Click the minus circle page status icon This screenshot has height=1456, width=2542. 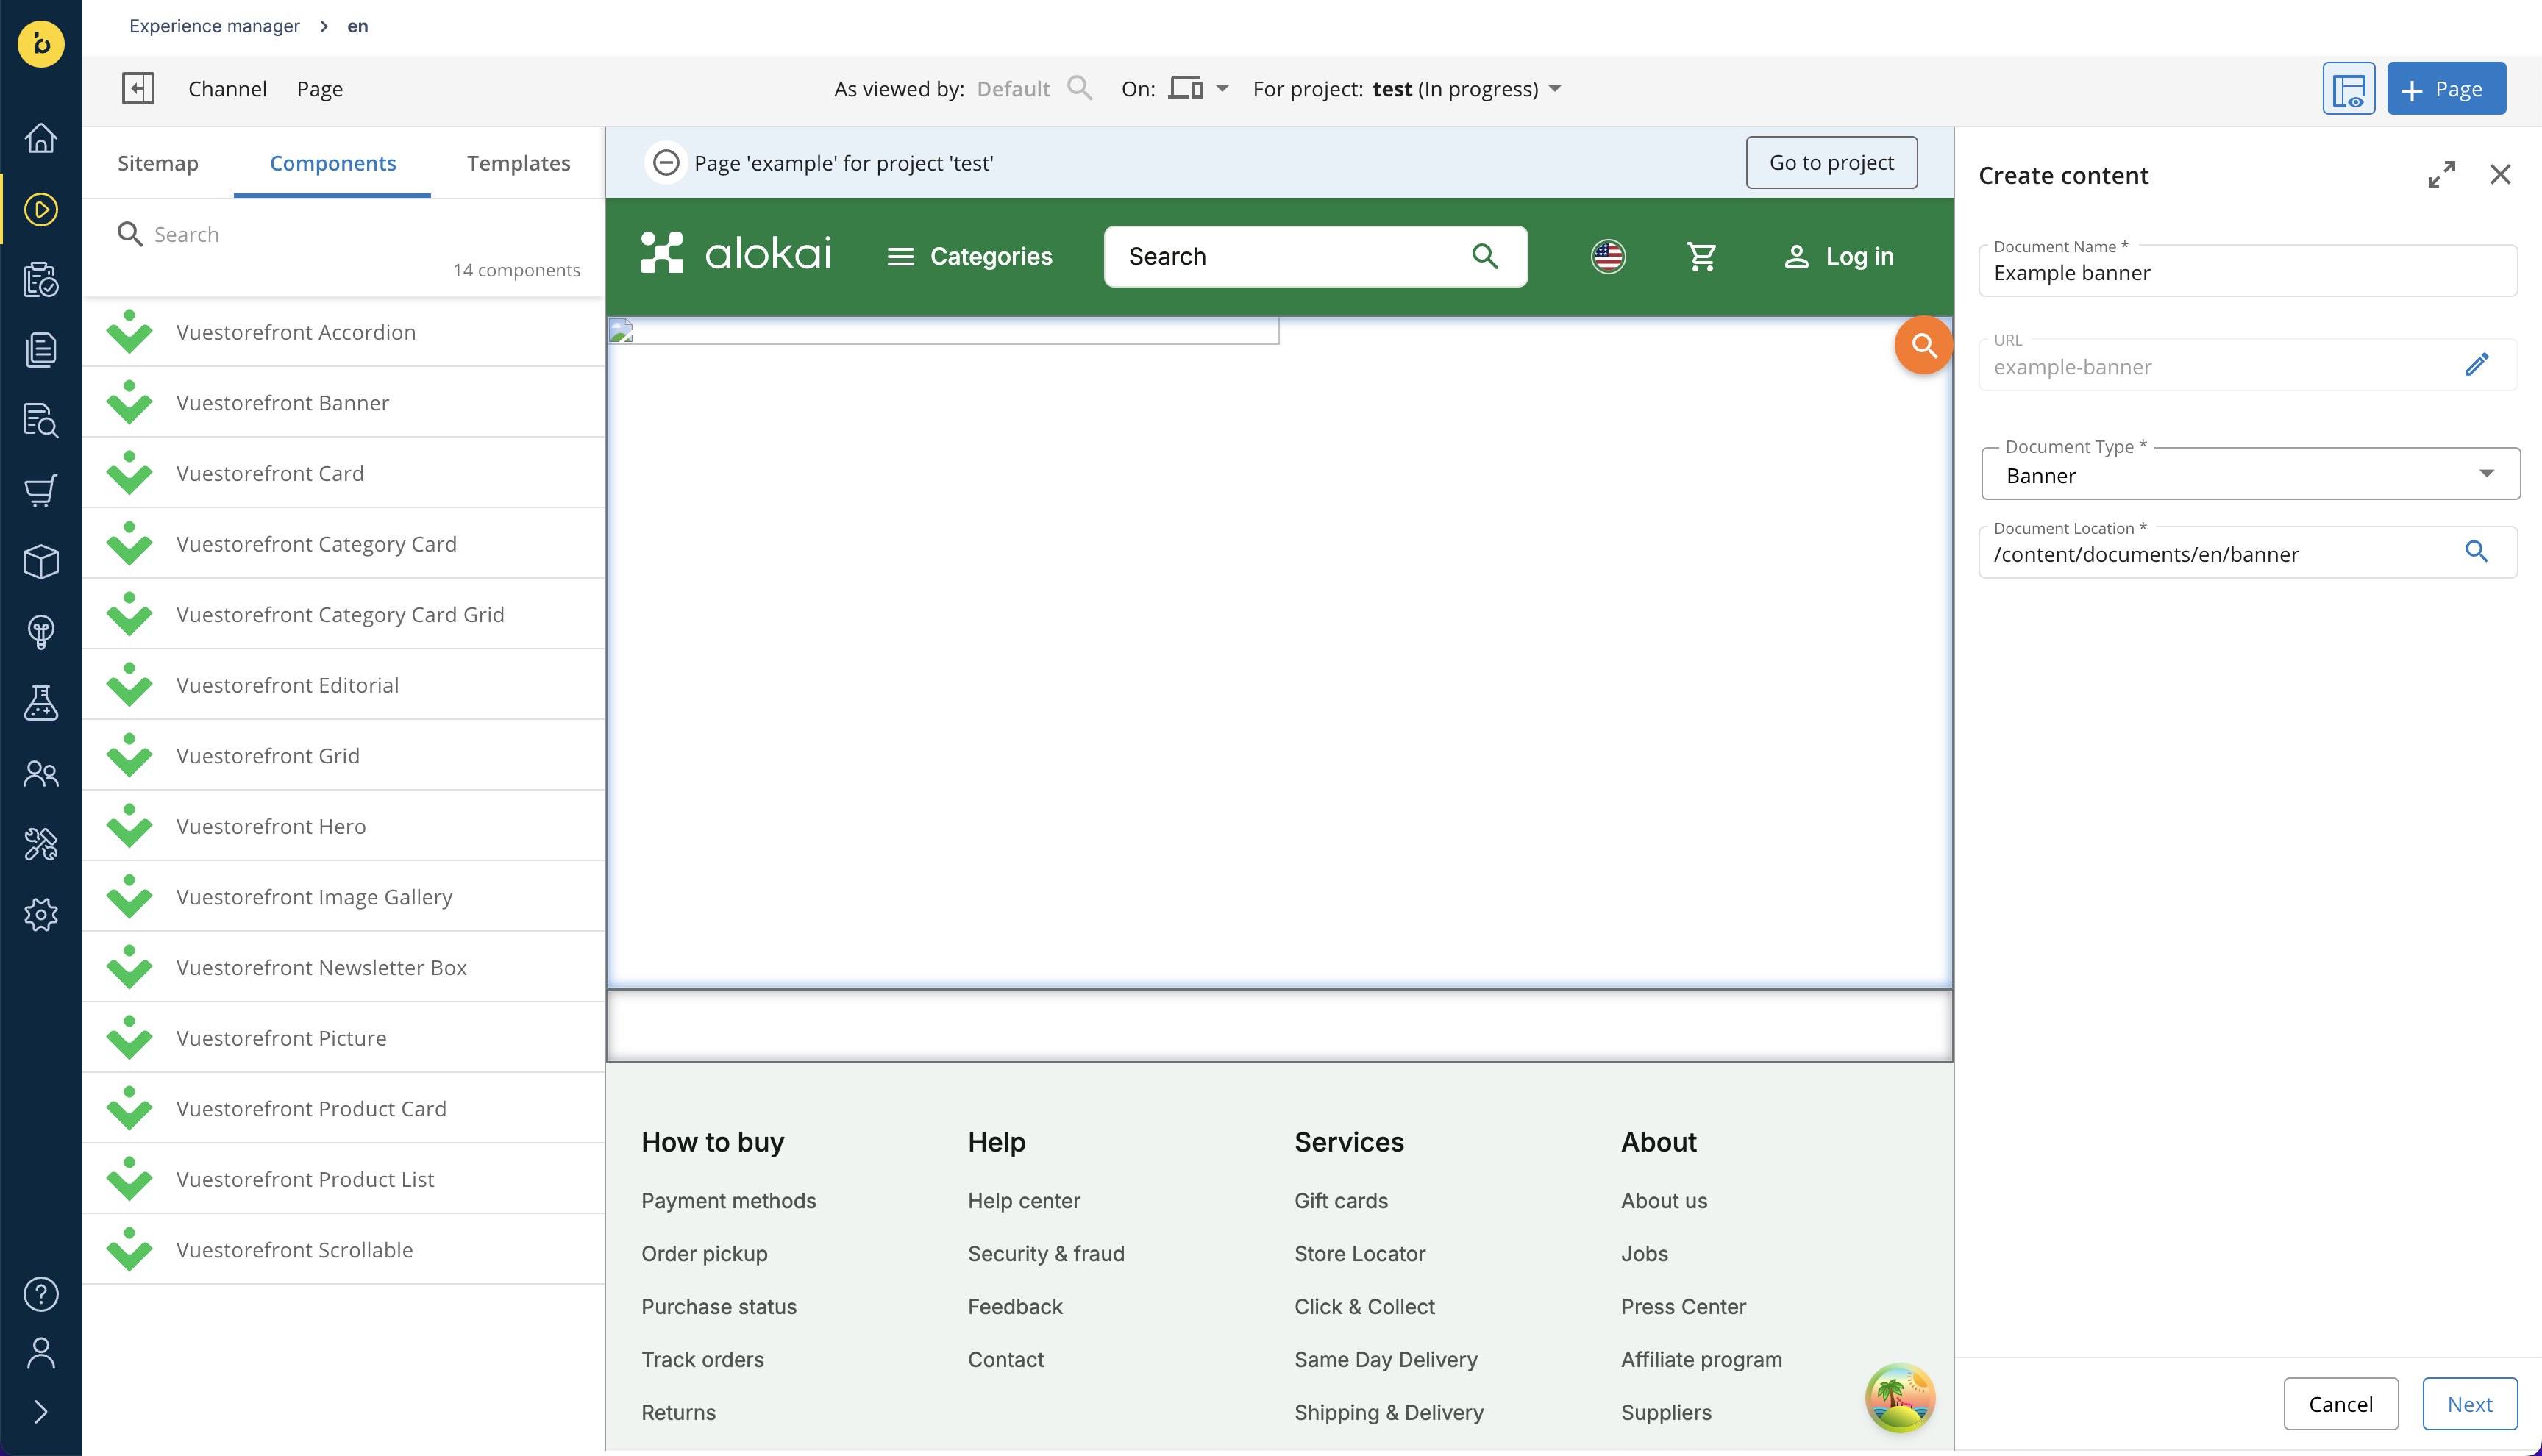[x=666, y=162]
